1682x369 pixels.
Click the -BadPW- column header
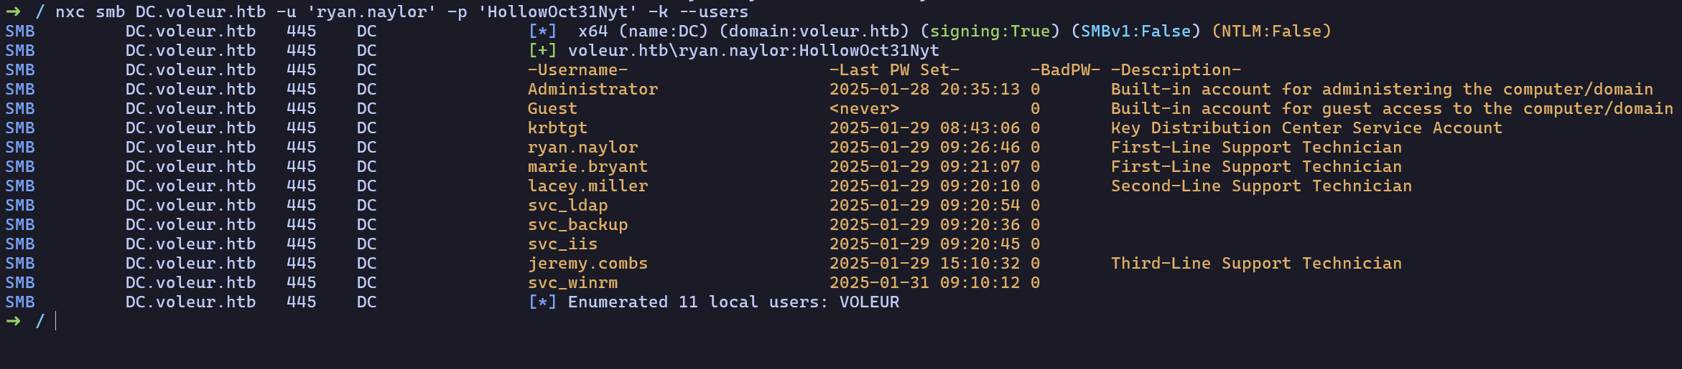click(1065, 70)
